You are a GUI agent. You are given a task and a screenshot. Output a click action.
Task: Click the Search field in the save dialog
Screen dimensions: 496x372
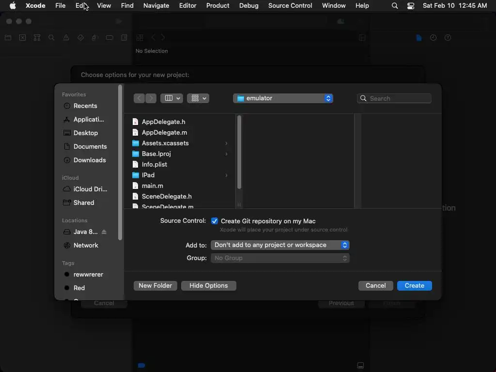394,98
